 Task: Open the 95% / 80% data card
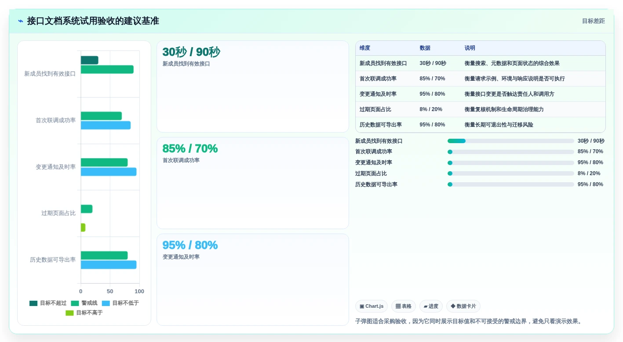tap(253, 280)
